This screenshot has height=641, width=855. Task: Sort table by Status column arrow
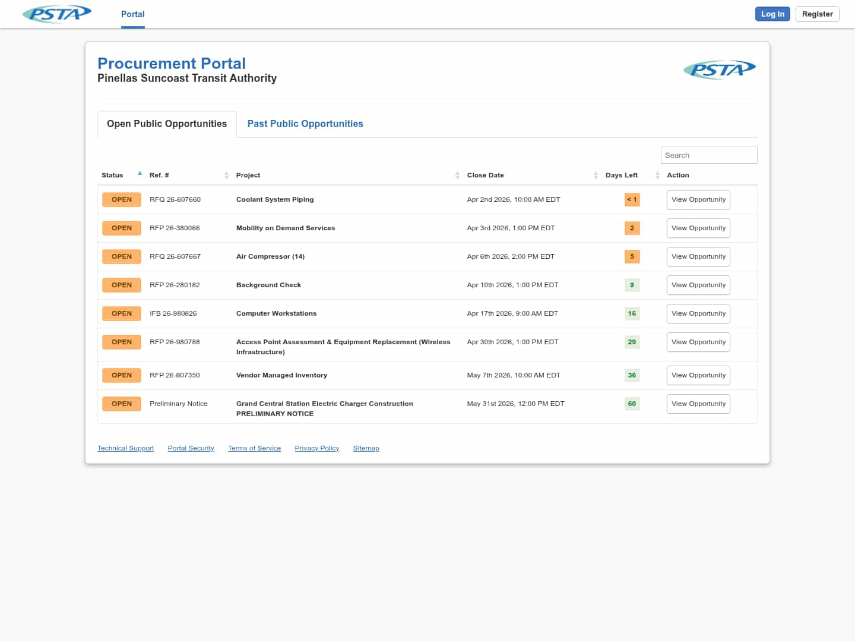[x=140, y=174]
